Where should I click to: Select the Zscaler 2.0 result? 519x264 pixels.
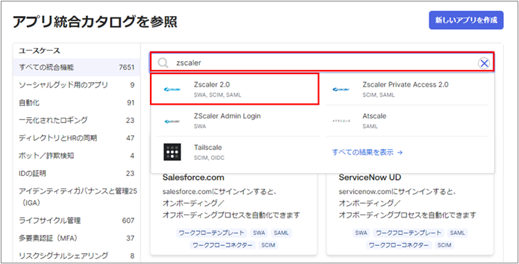tap(234, 89)
